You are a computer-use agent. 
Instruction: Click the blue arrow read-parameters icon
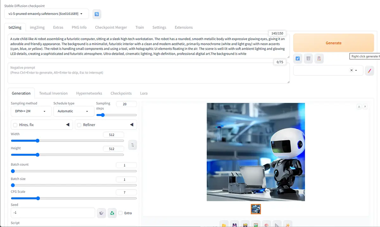click(x=298, y=58)
